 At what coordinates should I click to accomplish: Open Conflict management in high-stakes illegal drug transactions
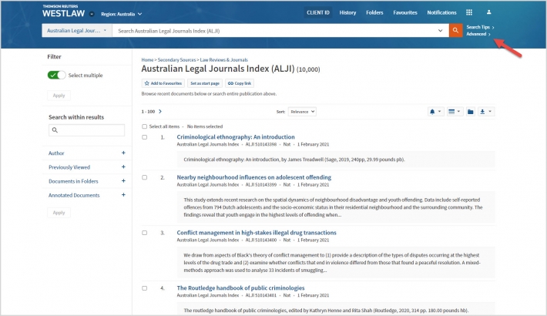point(257,233)
